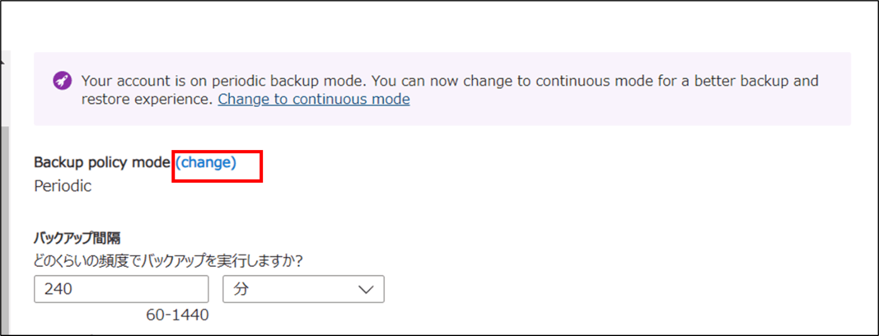Open the 分 time unit dropdown
The image size is (879, 336).
coord(303,289)
